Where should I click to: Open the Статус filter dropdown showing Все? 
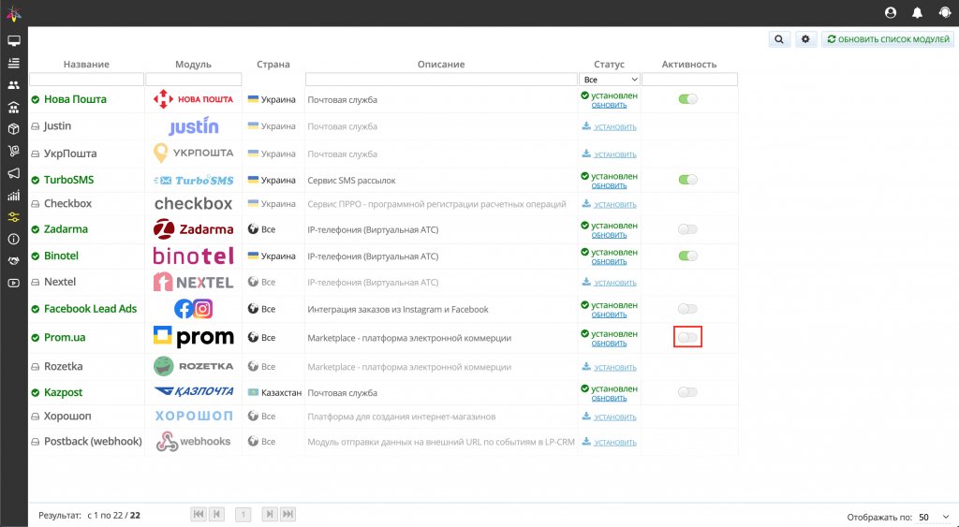coord(610,80)
